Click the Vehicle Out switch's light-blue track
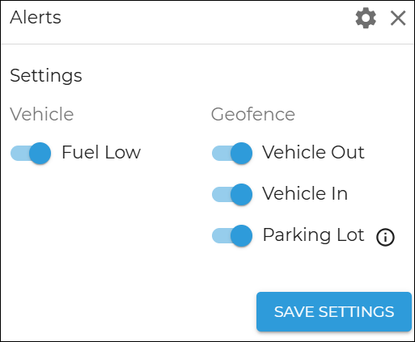 (x=221, y=153)
